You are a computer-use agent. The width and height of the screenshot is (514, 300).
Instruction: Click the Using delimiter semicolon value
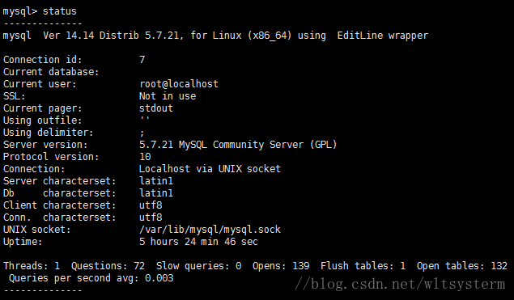[x=142, y=133]
